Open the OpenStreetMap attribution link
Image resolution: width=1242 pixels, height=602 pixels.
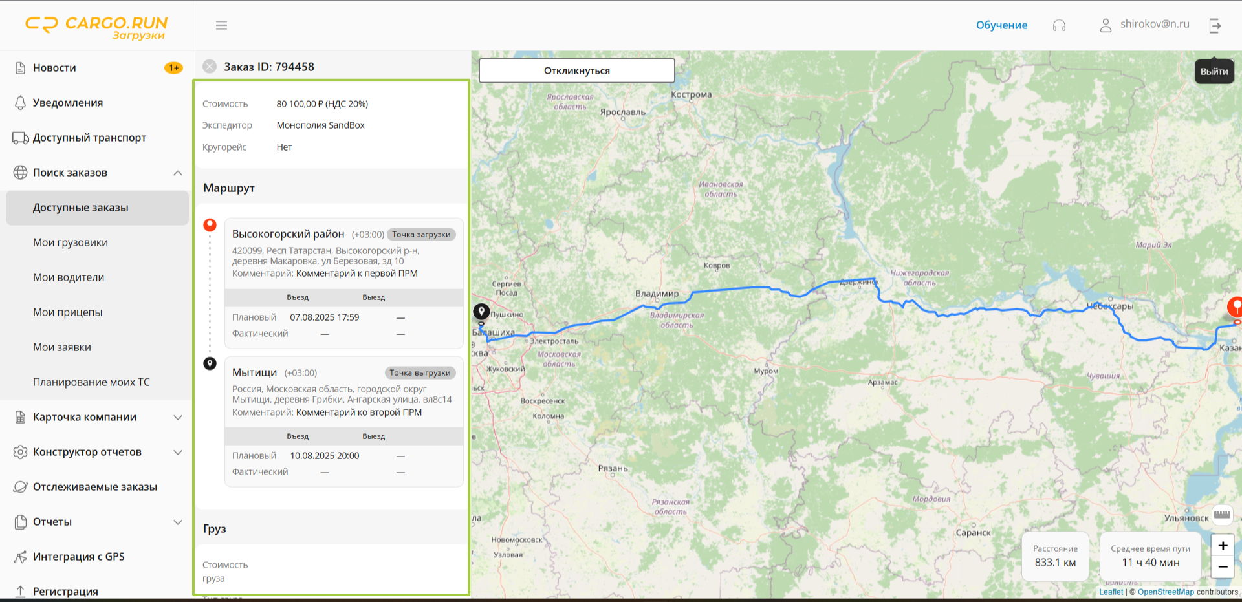[x=1166, y=592]
